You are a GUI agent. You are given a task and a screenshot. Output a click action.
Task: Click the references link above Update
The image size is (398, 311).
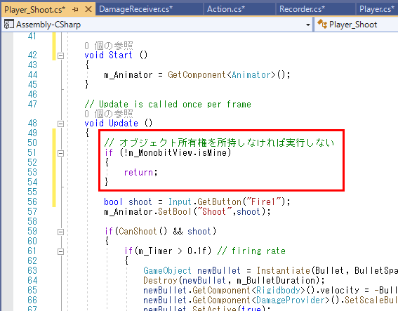(109, 114)
